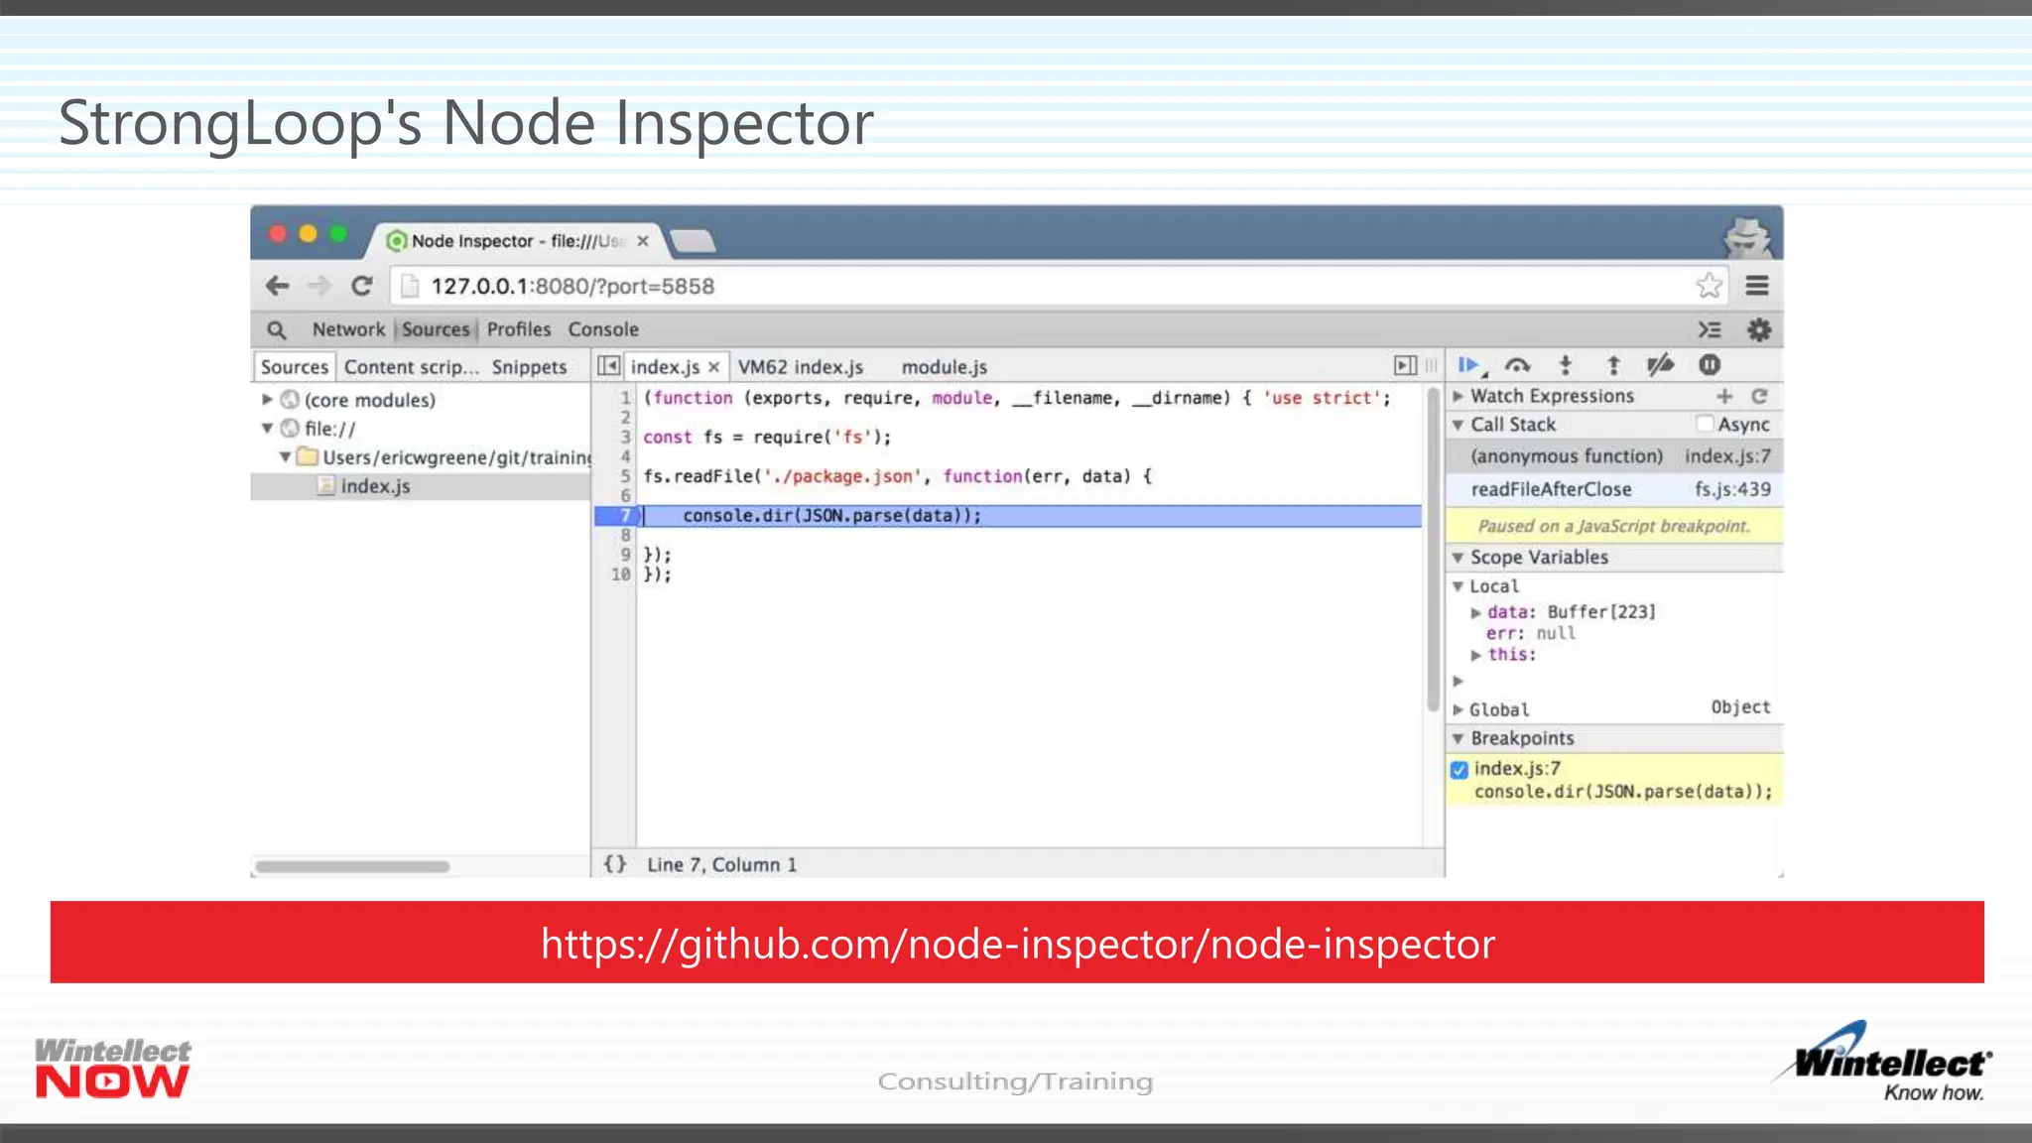Collapse the Call Stack section
2032x1143 pixels.
click(x=1458, y=425)
